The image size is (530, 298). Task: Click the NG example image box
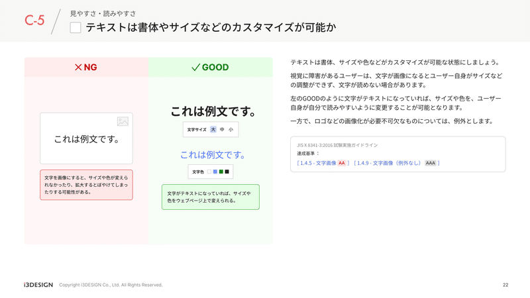[x=86, y=138]
